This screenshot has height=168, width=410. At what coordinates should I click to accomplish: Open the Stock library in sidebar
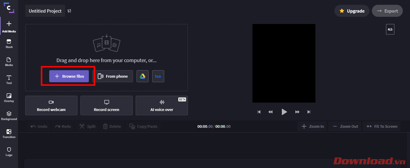[x=9, y=43]
